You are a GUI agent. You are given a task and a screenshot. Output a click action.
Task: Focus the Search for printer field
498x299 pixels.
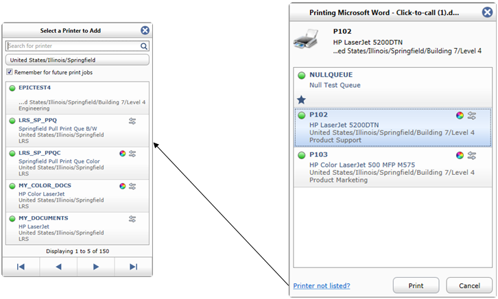point(73,46)
